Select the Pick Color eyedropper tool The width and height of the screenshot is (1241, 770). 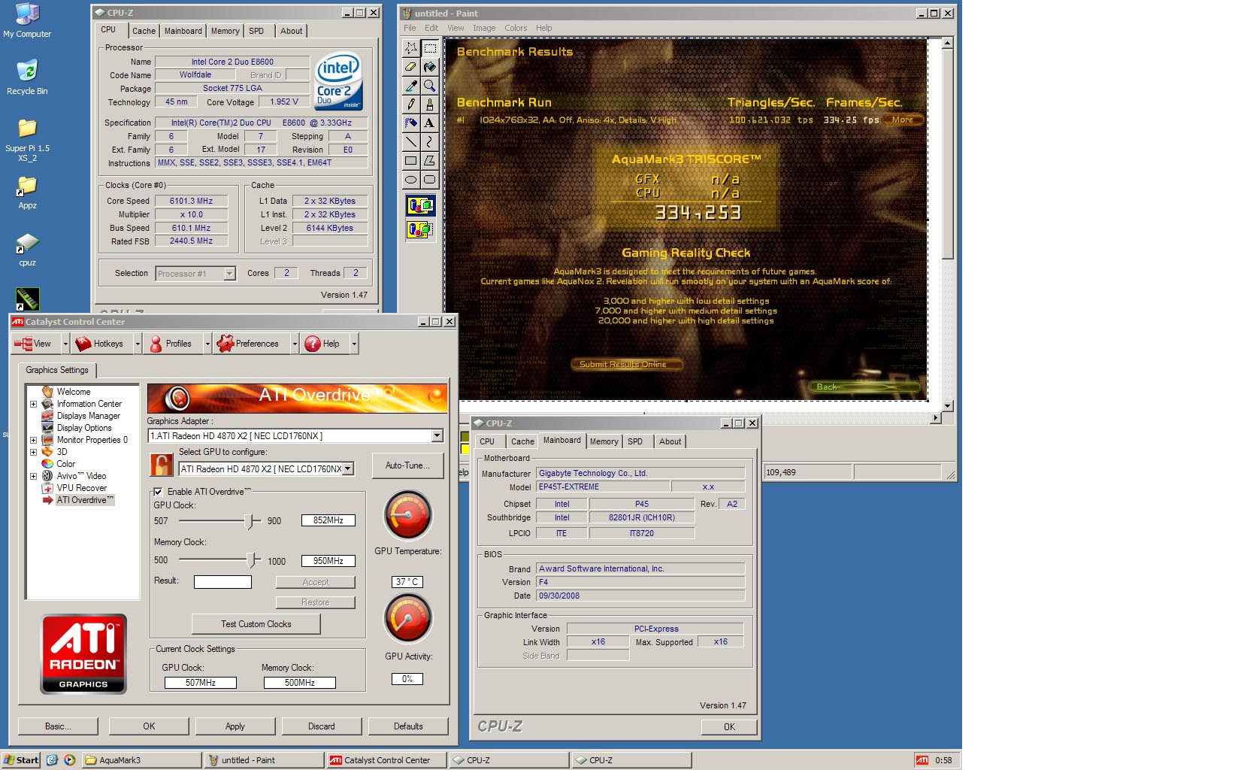410,86
